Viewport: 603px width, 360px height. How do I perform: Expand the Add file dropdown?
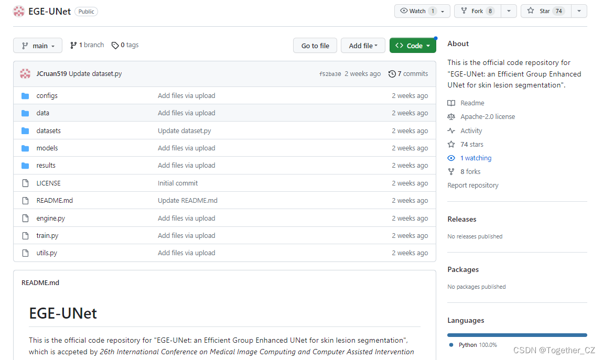(363, 46)
